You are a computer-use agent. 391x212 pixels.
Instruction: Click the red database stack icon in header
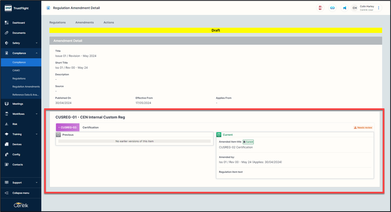click(320, 8)
